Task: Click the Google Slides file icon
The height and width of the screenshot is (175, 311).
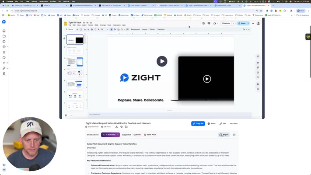Action: point(66,24)
